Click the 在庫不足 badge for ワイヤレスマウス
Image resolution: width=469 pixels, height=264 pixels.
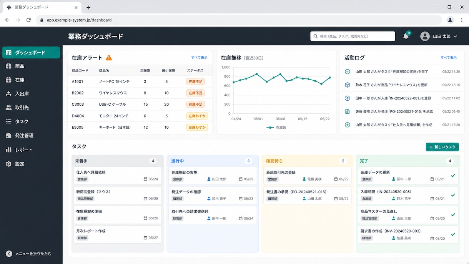point(195,93)
